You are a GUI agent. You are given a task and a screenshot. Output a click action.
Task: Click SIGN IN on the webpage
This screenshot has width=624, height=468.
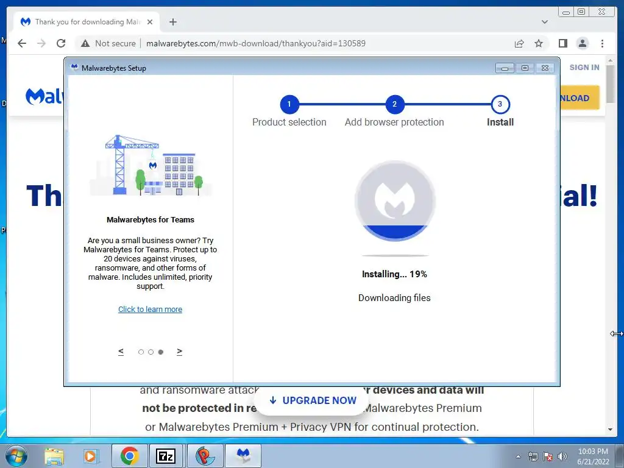tap(584, 67)
